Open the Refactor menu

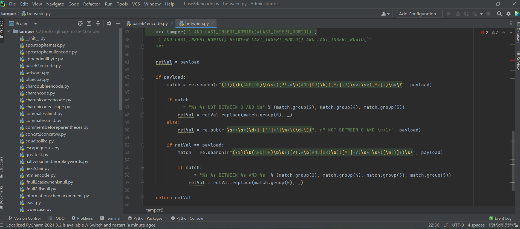point(92,4)
